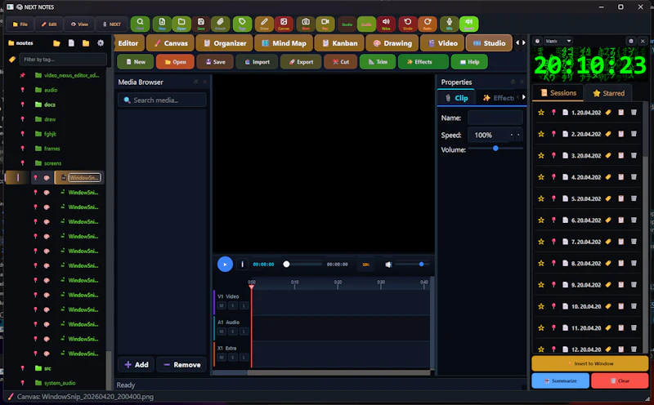Screen dimensions: 654x405
Task: Star session 6 in the Sessions list
Action: (x=541, y=220)
